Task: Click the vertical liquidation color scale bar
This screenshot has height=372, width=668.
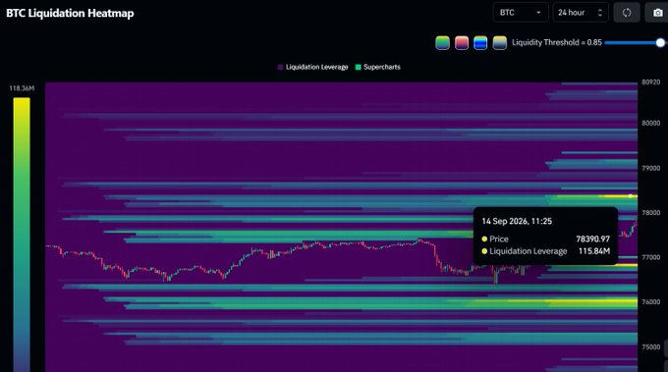Action: [22, 235]
